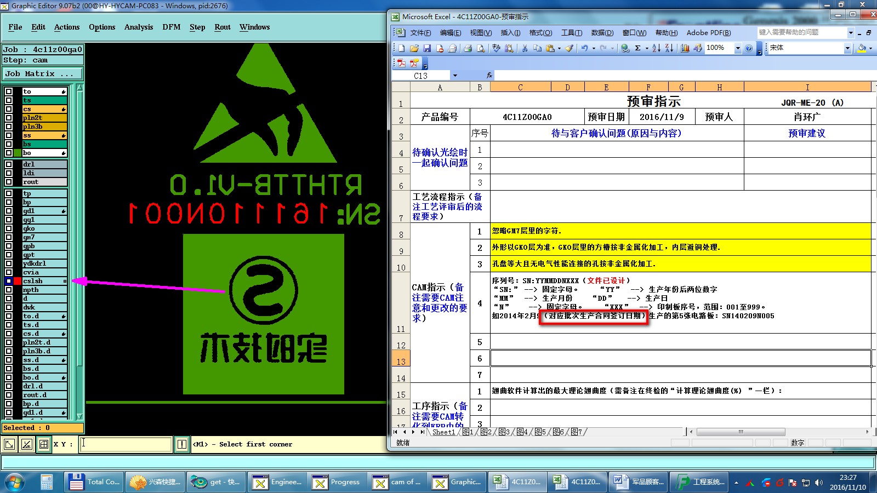Screen dimensions: 877x493
Task: Click the green color swatch of layer 'bo'
Action: 18,153
